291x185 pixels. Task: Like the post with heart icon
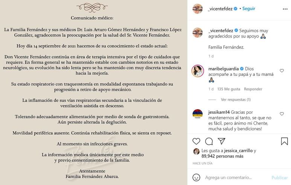pos(196,141)
